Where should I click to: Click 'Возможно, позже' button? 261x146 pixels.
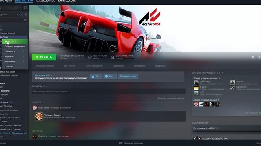pyautogui.click(x=128, y=76)
